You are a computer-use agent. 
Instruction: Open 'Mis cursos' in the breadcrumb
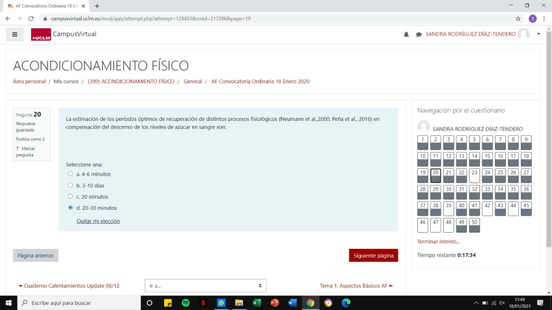(66, 82)
